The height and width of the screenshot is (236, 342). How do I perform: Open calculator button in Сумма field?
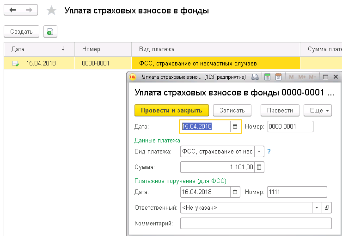(x=259, y=167)
